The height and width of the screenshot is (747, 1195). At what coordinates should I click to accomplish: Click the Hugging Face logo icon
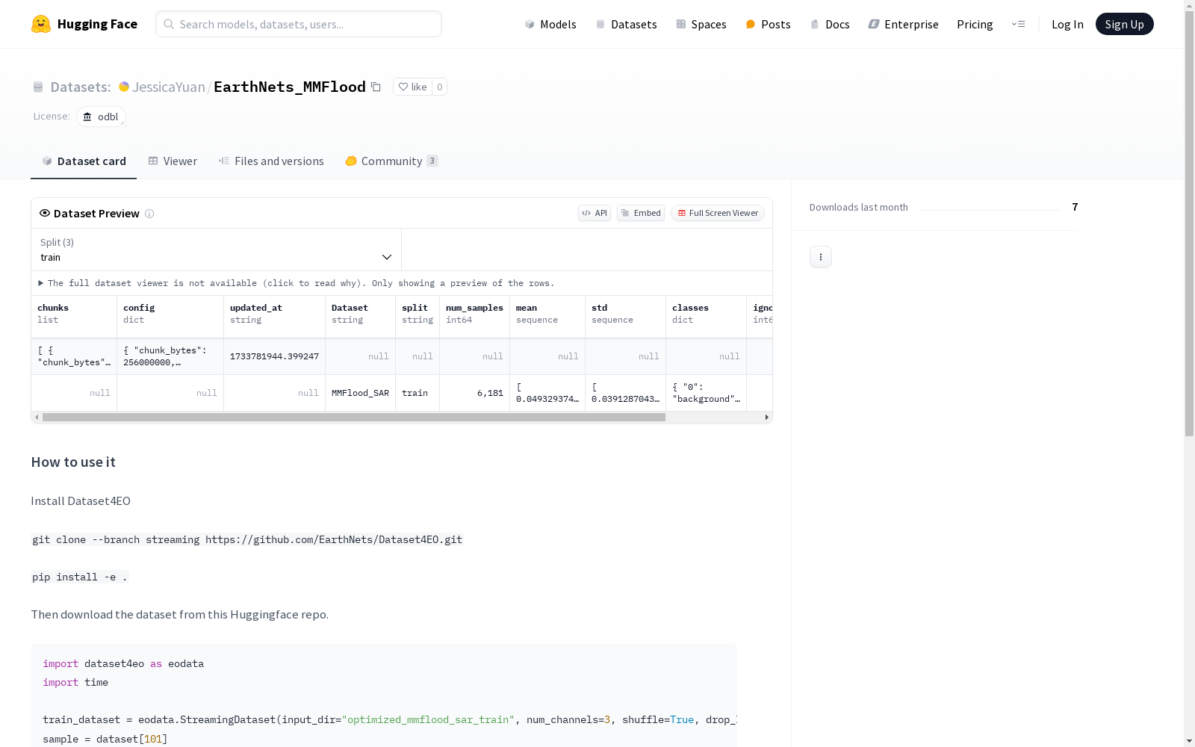pos(41,24)
